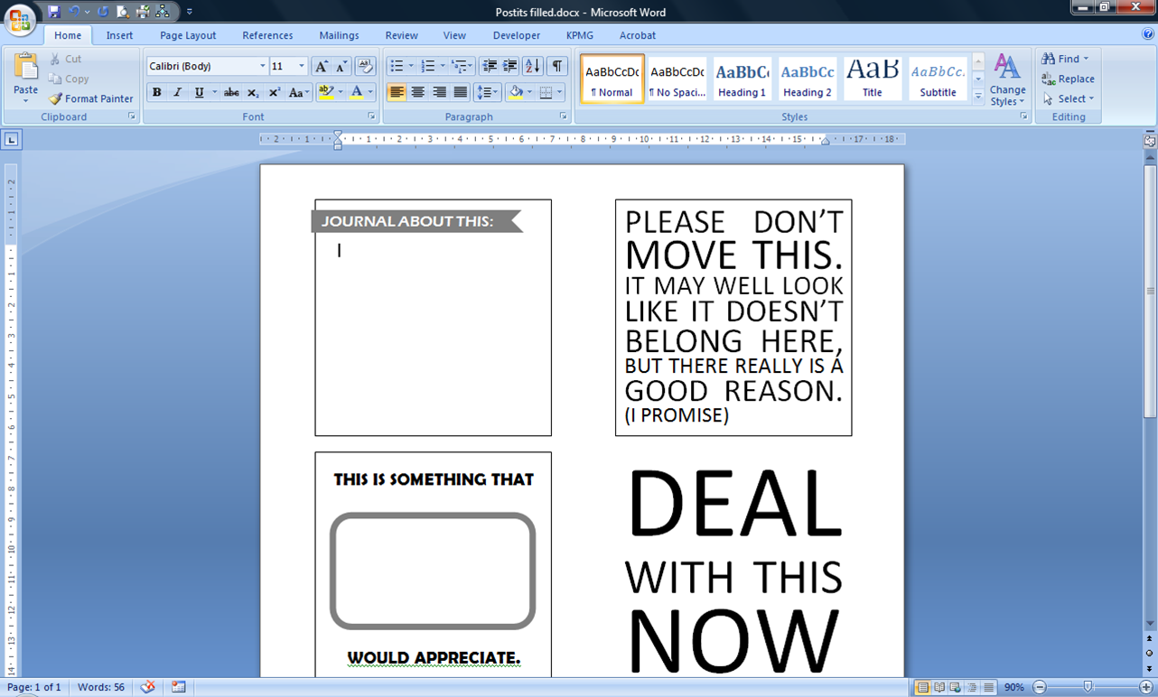Switch to Full Screen Reading view
Screen dimensions: 1158x697
[x=939, y=687]
